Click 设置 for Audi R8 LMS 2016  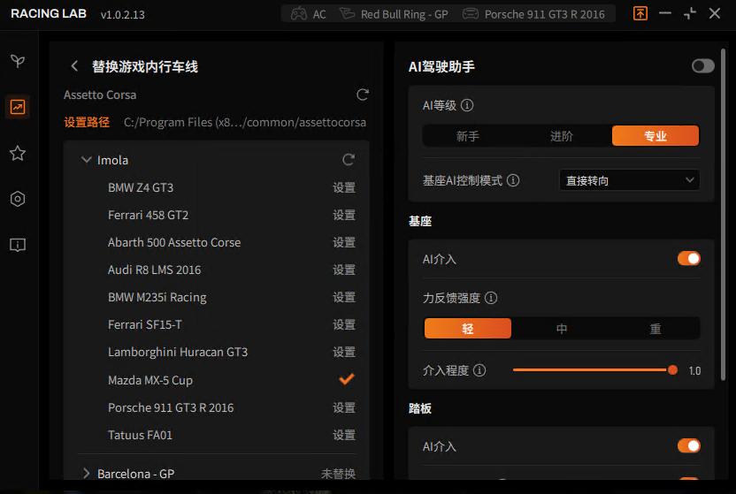(344, 270)
